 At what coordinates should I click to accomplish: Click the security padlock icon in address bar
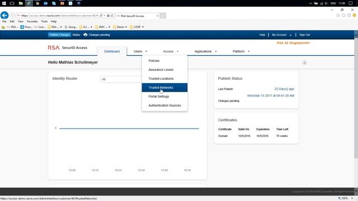pyautogui.click(x=108, y=16)
